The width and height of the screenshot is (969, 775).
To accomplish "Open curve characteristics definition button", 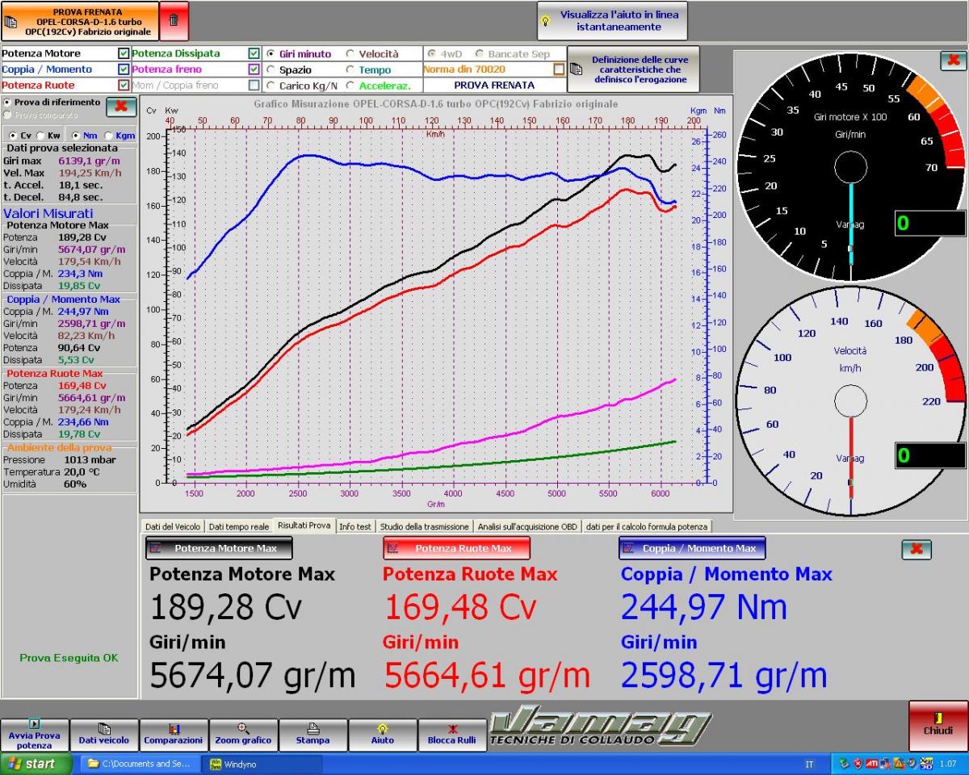I will tap(632, 69).
